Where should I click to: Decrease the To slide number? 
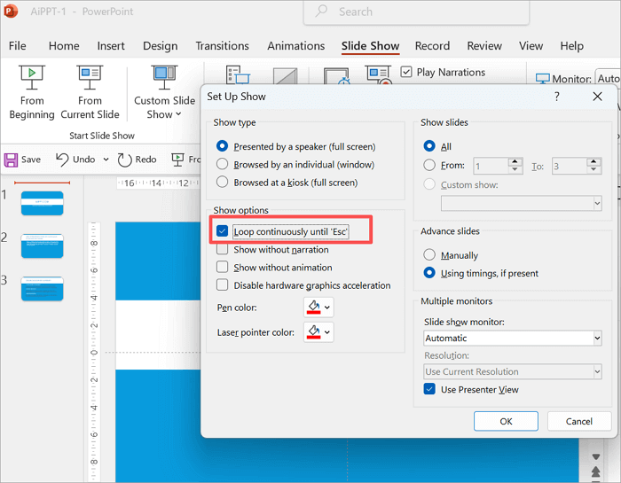(x=593, y=169)
